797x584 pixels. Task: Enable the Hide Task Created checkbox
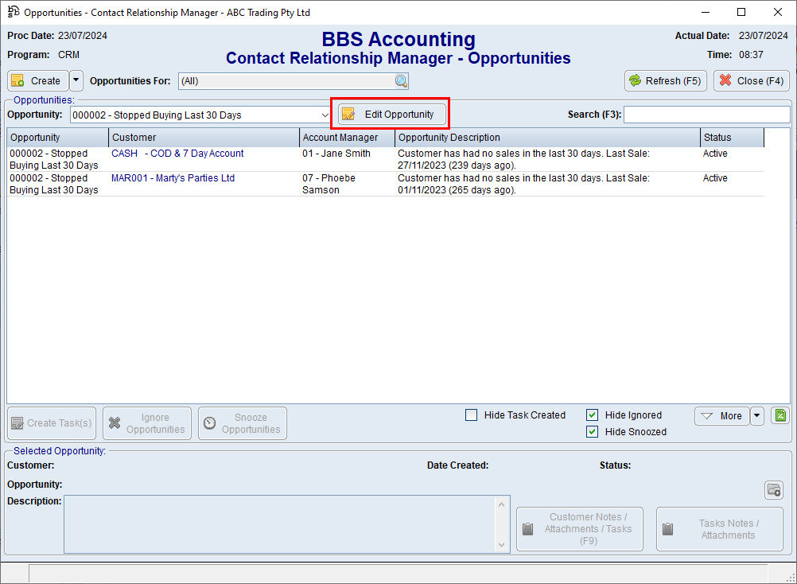pos(472,415)
